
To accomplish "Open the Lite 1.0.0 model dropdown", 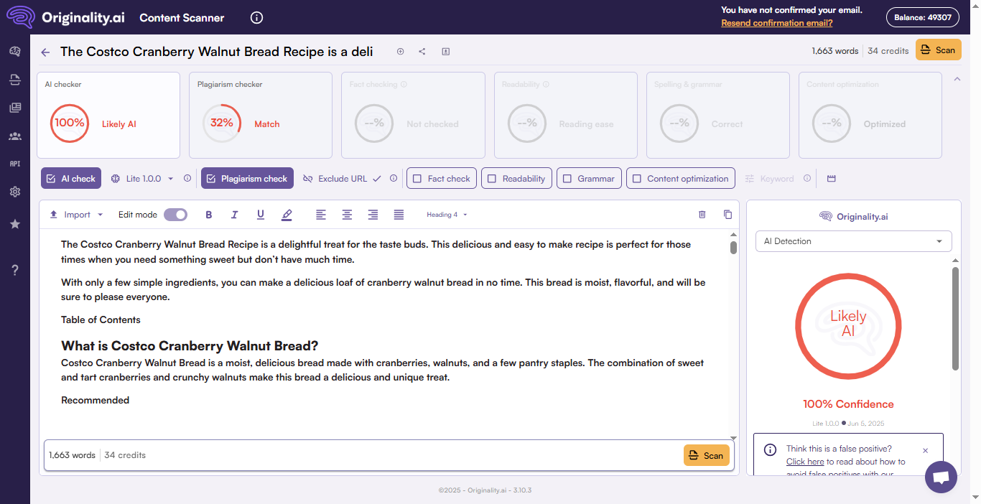I will pos(142,179).
